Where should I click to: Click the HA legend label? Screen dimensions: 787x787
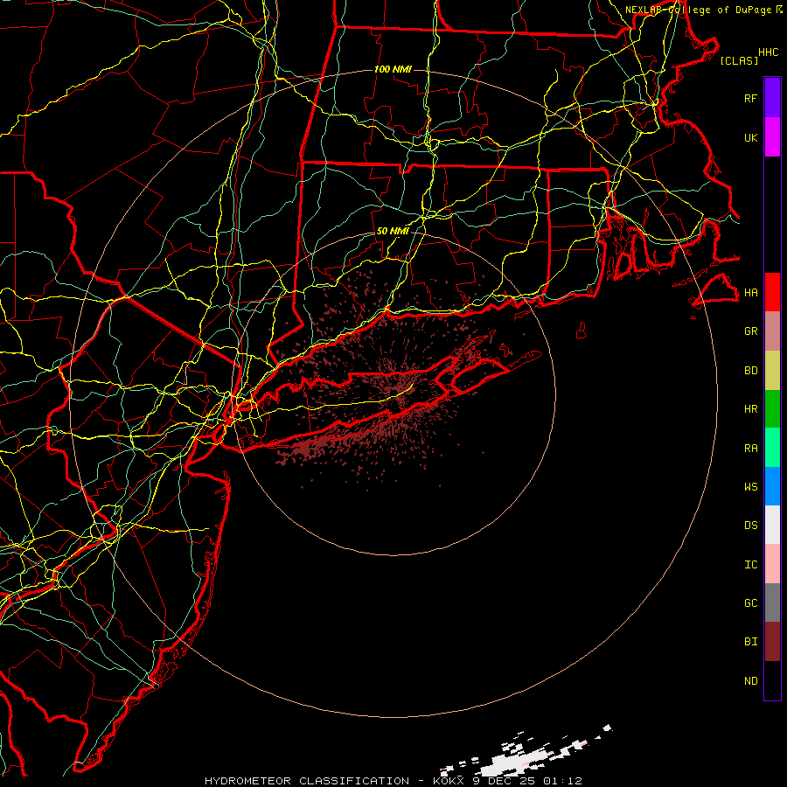pos(751,292)
